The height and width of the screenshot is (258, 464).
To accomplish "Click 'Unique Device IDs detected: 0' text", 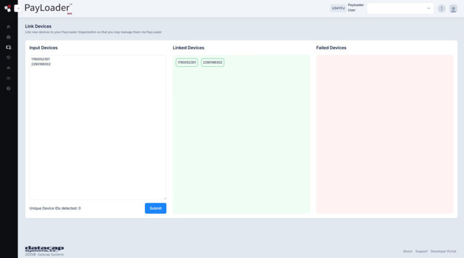I will pos(55,208).
